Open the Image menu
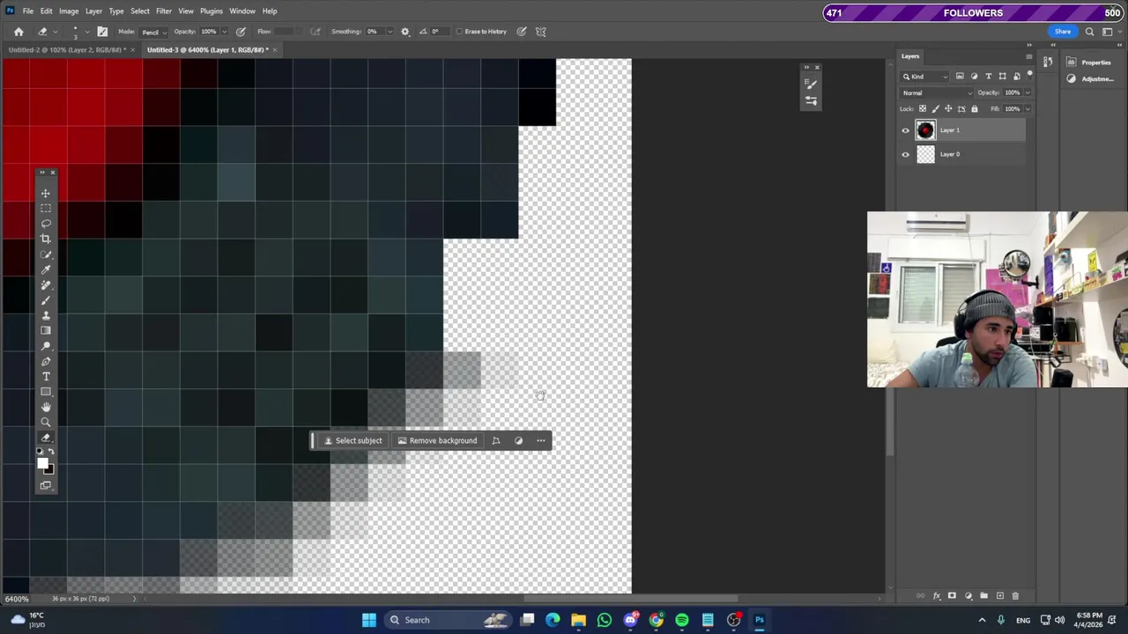Image resolution: width=1128 pixels, height=634 pixels. [x=69, y=11]
